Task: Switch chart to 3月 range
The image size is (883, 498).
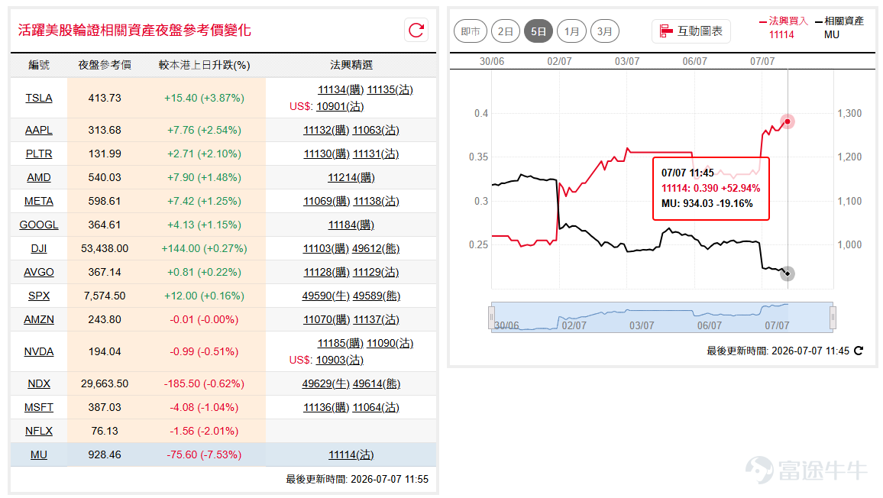Action: [x=605, y=31]
